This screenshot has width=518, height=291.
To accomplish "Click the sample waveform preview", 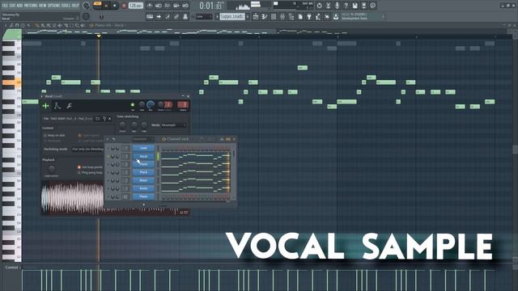I will click(x=73, y=198).
